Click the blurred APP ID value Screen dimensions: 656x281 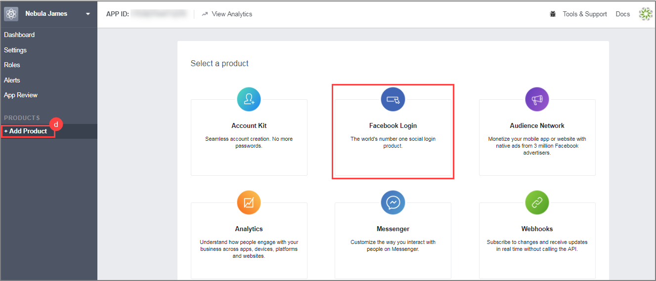click(159, 14)
